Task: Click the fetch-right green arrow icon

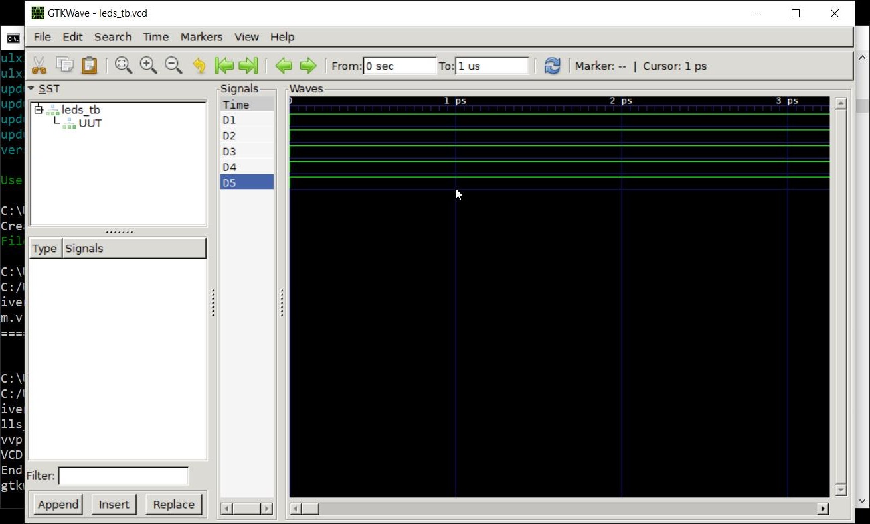Action: point(307,66)
